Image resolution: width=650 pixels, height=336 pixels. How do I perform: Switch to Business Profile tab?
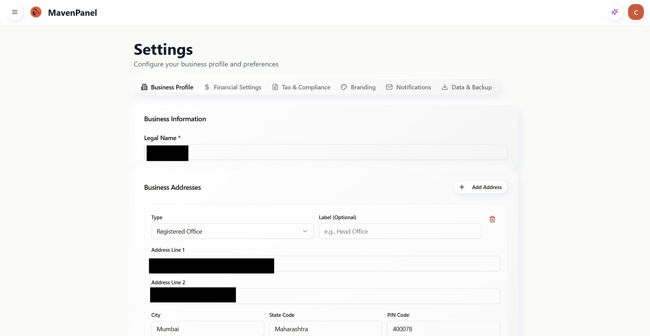[x=167, y=87]
